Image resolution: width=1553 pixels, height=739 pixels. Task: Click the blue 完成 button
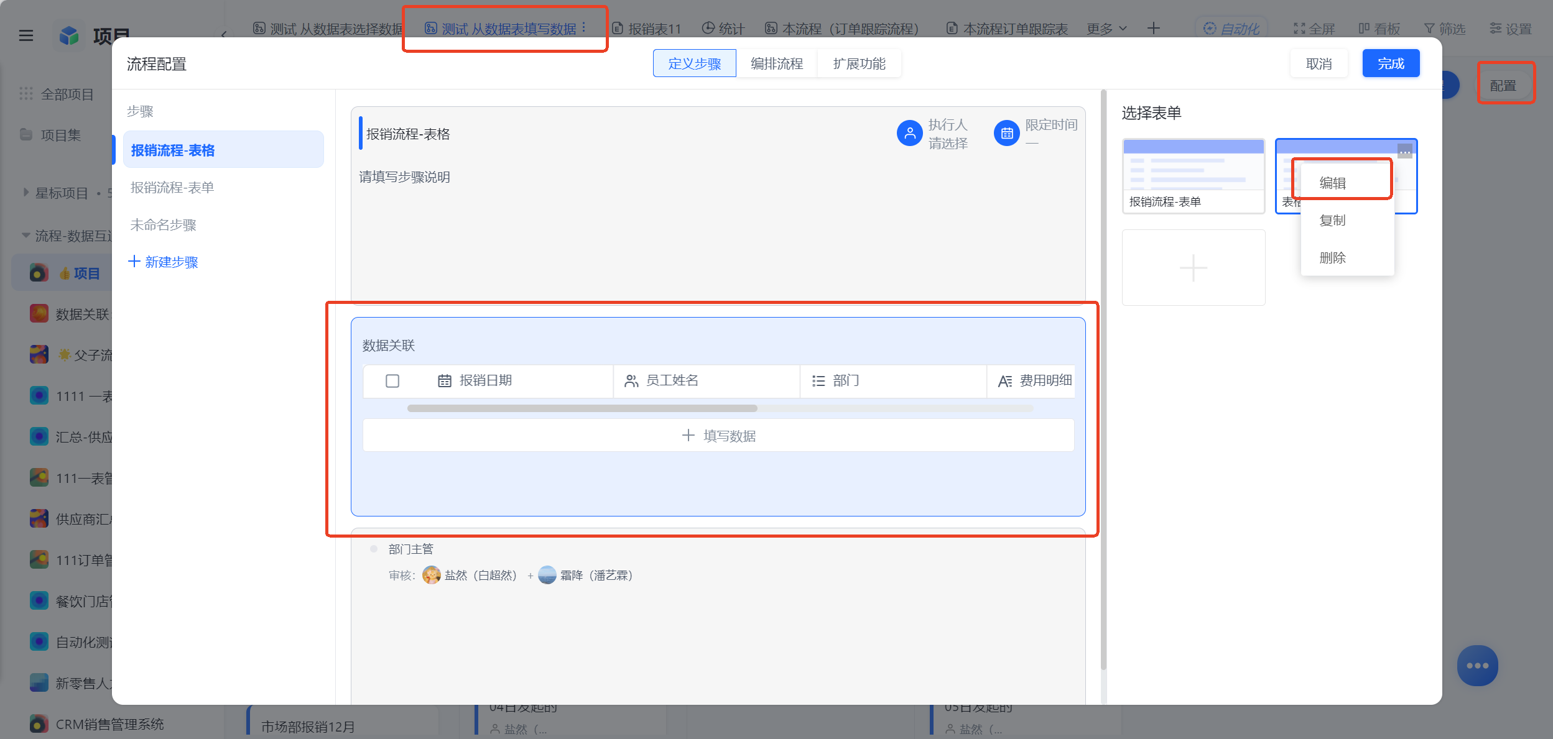point(1391,63)
